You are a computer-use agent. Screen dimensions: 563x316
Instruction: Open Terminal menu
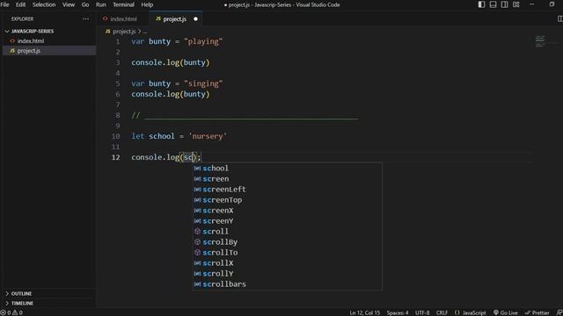(123, 4)
